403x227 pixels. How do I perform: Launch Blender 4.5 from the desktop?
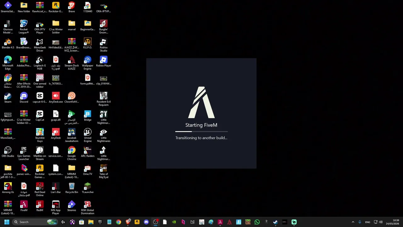pyautogui.click(x=8, y=44)
